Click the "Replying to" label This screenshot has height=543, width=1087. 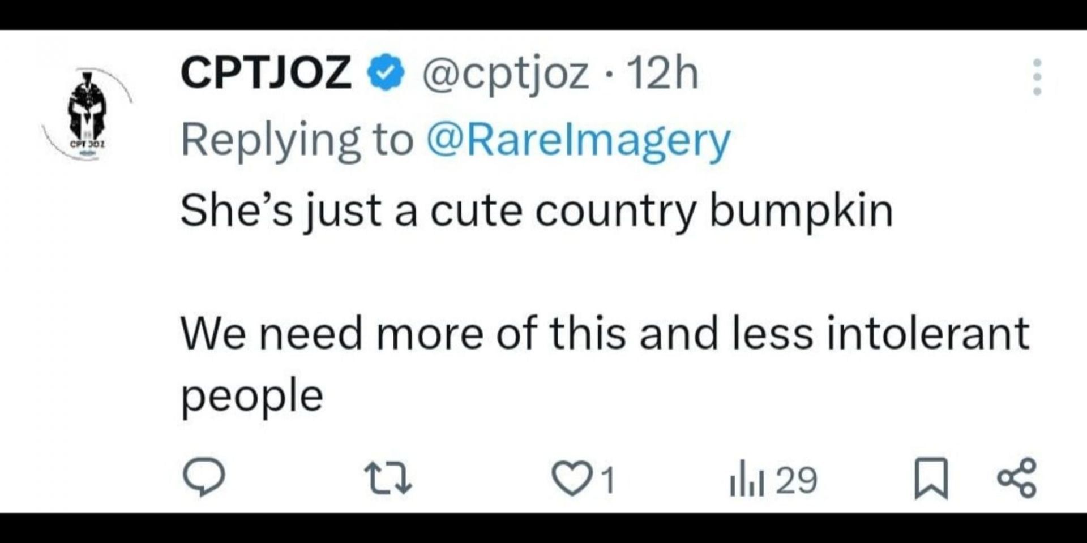pyautogui.click(x=297, y=140)
